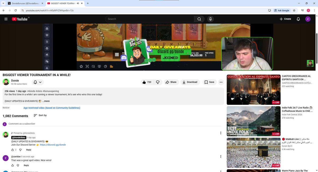Screen dimensions: 318x172
Task: Open Makkah Live video thumbnail
Action: click(254, 153)
